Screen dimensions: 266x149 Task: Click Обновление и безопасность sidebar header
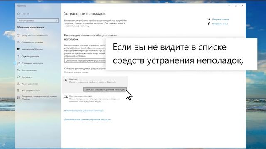(x=31, y=27)
